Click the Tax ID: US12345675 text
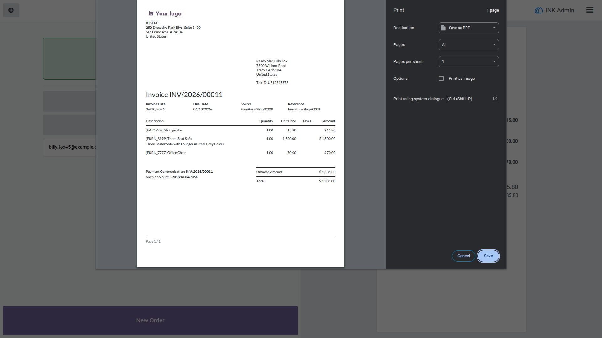 (x=272, y=83)
